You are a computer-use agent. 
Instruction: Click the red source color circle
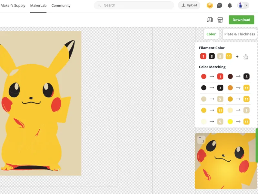point(204,76)
